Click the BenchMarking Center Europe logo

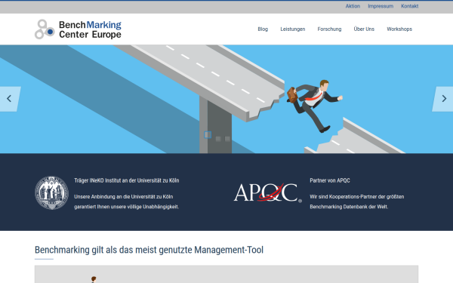click(x=78, y=29)
